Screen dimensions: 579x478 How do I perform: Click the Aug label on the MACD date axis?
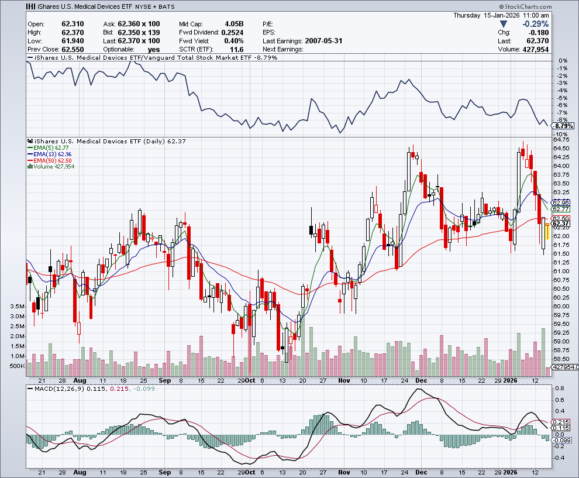coord(80,473)
